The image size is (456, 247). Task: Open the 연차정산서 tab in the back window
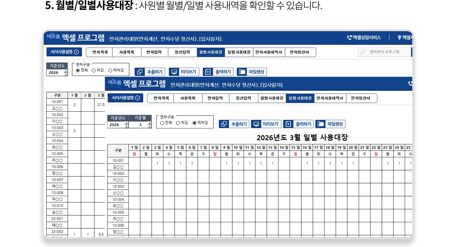pos(300,52)
